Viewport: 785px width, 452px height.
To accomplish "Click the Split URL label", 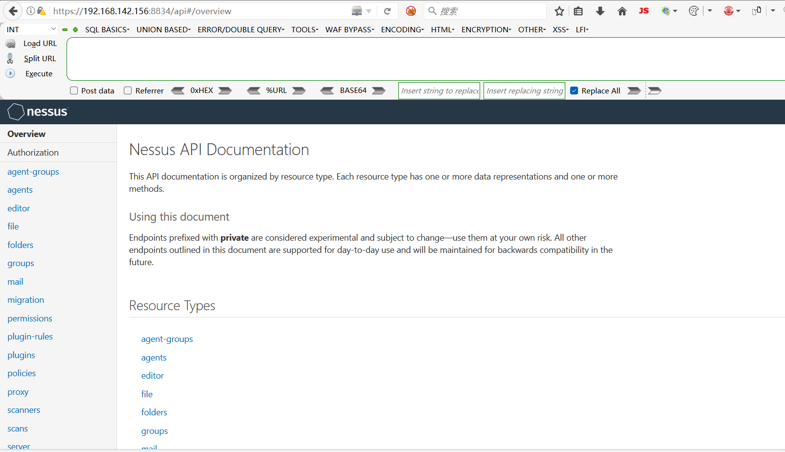I will 40,59.
